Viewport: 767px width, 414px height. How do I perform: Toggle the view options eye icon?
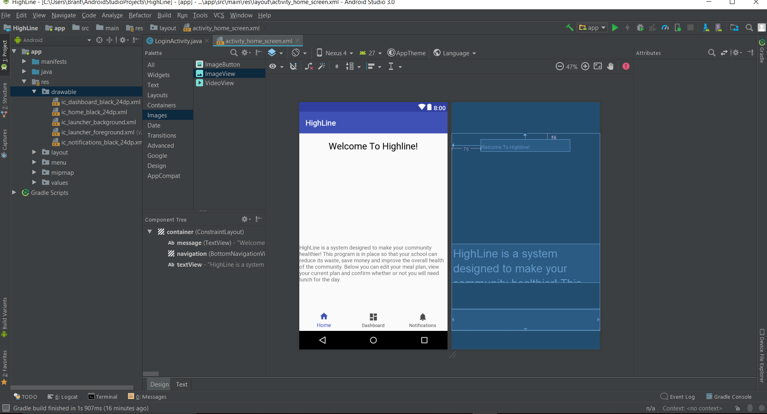pyautogui.click(x=273, y=67)
